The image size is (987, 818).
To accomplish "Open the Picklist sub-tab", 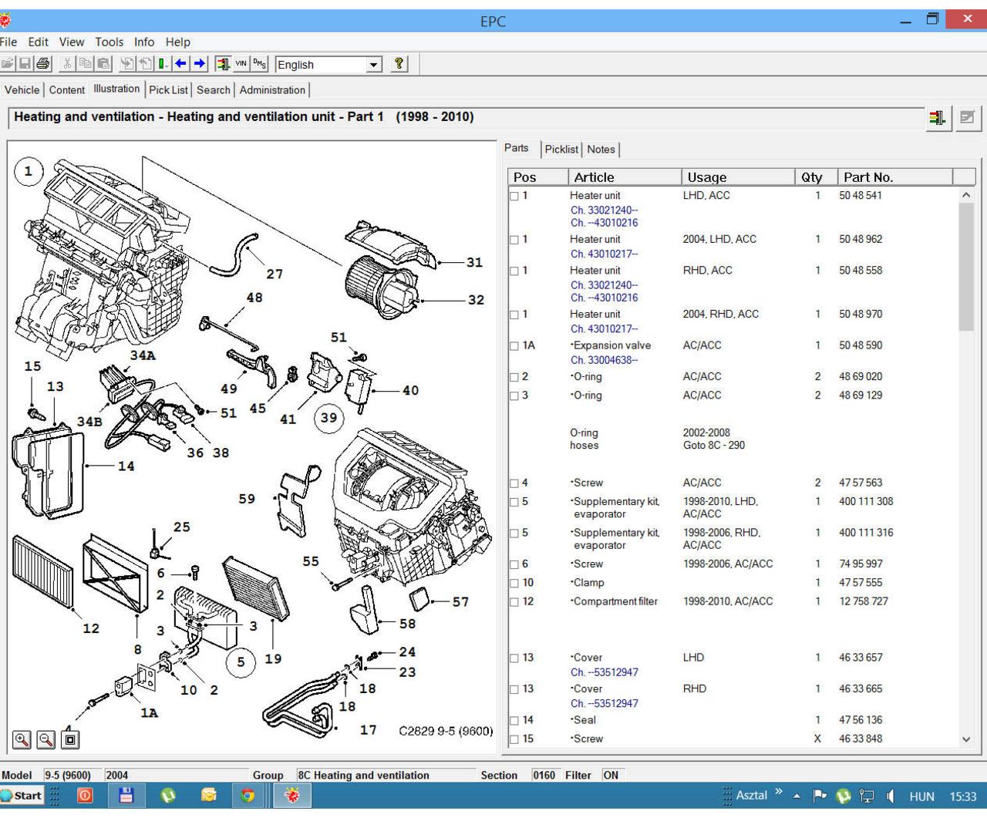I will (x=561, y=150).
